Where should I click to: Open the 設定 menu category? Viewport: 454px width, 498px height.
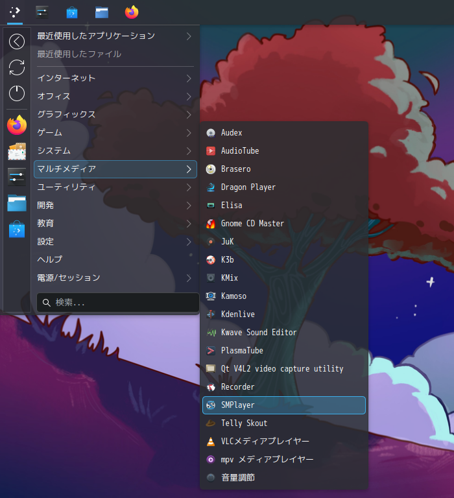pyautogui.click(x=115, y=242)
